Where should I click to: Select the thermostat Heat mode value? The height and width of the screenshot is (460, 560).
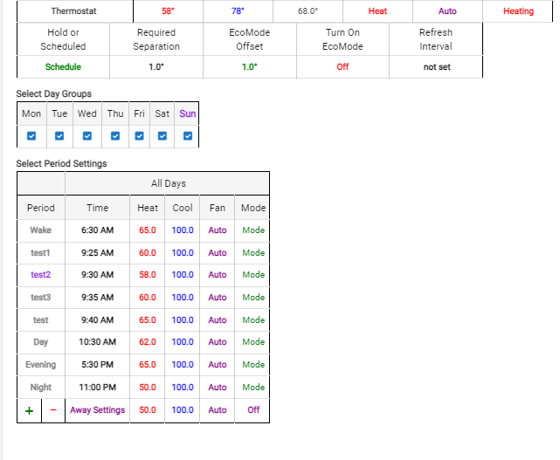378,11
